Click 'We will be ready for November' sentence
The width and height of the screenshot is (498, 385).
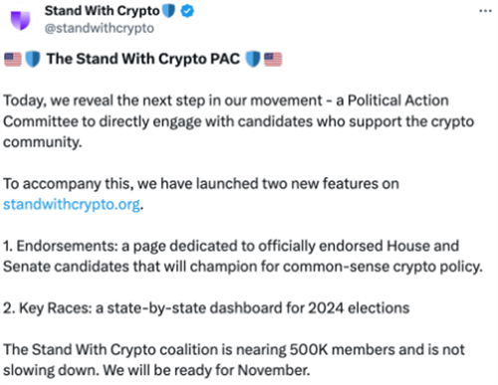tap(206, 370)
